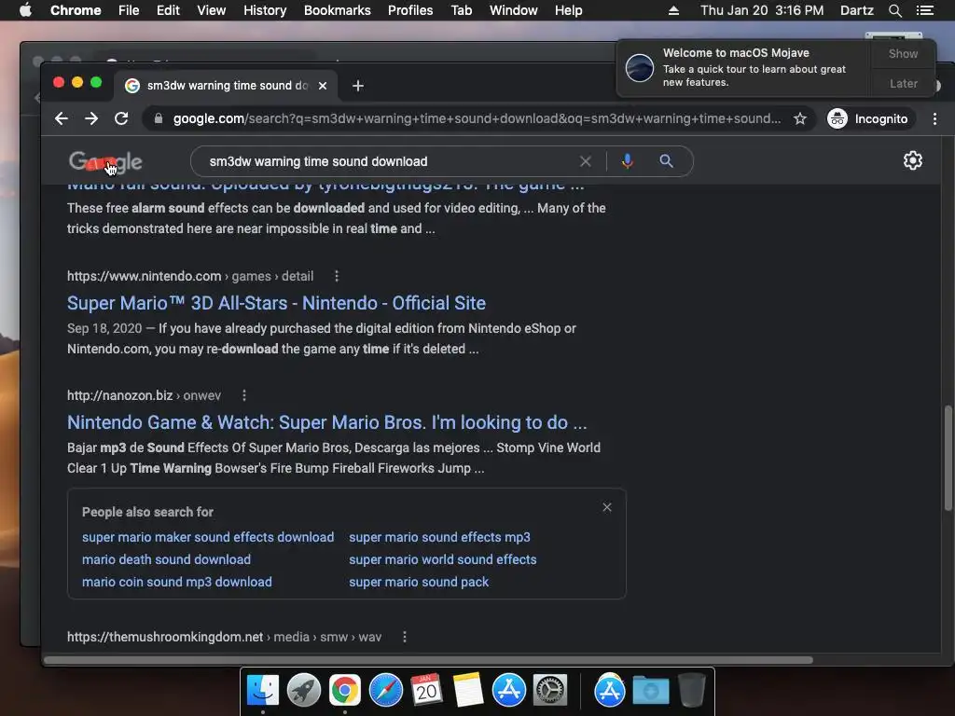
Task: Click Later on the macOS Mojave notification
Action: [903, 83]
